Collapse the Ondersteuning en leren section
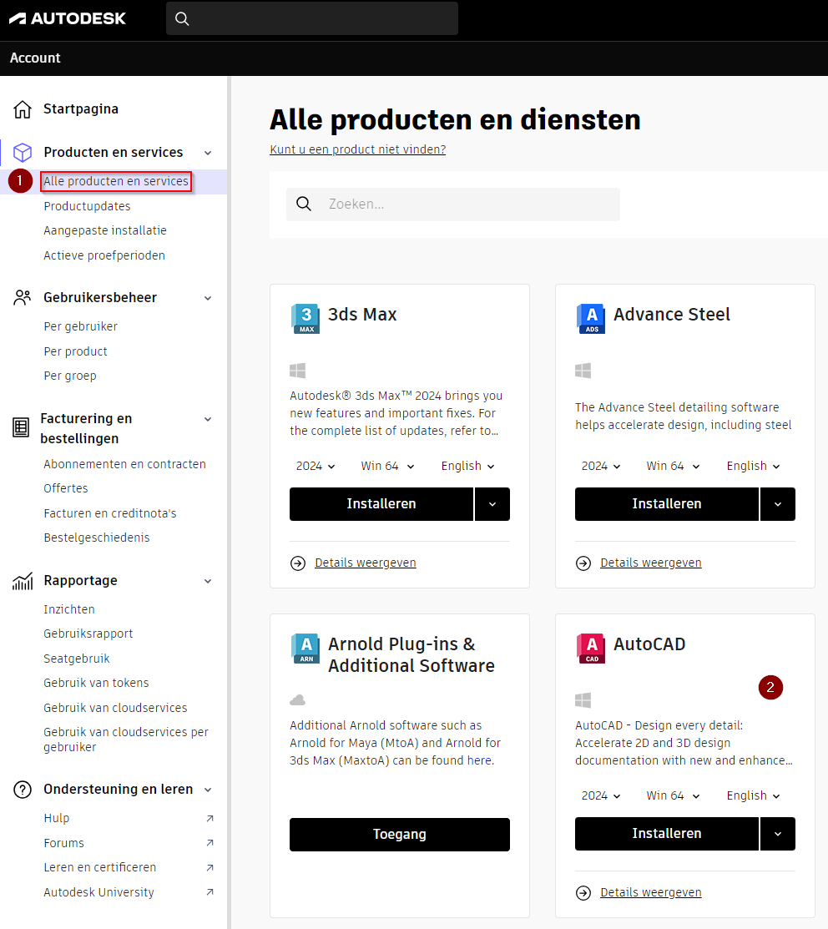Screen dimensions: 828x929 [208, 790]
